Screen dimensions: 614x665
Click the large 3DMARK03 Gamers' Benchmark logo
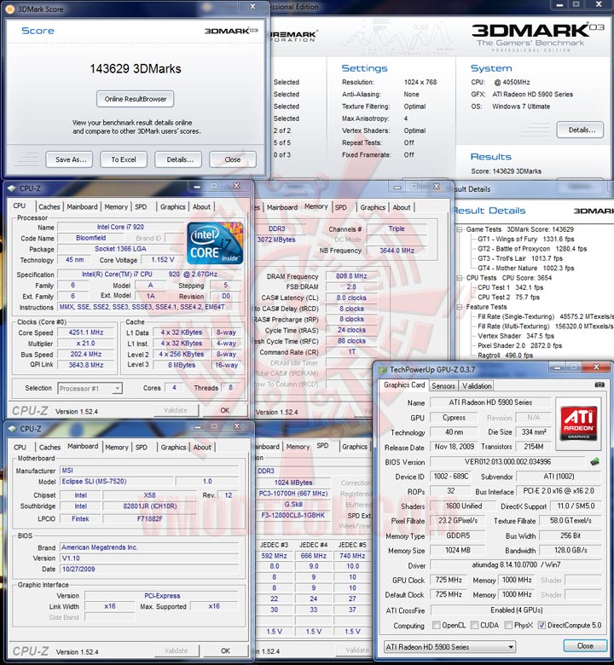tap(537, 37)
